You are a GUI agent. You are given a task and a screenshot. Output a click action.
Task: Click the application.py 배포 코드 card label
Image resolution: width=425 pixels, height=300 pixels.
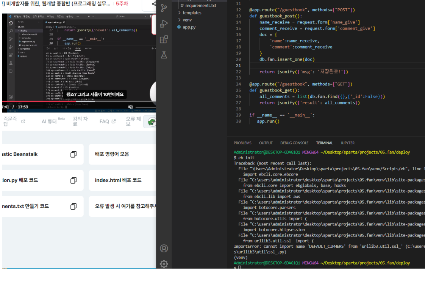(x=20, y=180)
